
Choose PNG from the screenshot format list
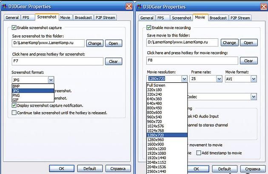click(x=16, y=96)
